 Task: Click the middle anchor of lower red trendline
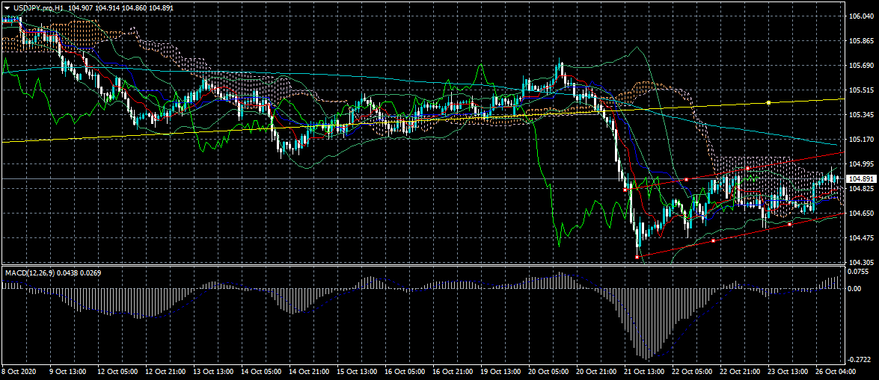713,240
